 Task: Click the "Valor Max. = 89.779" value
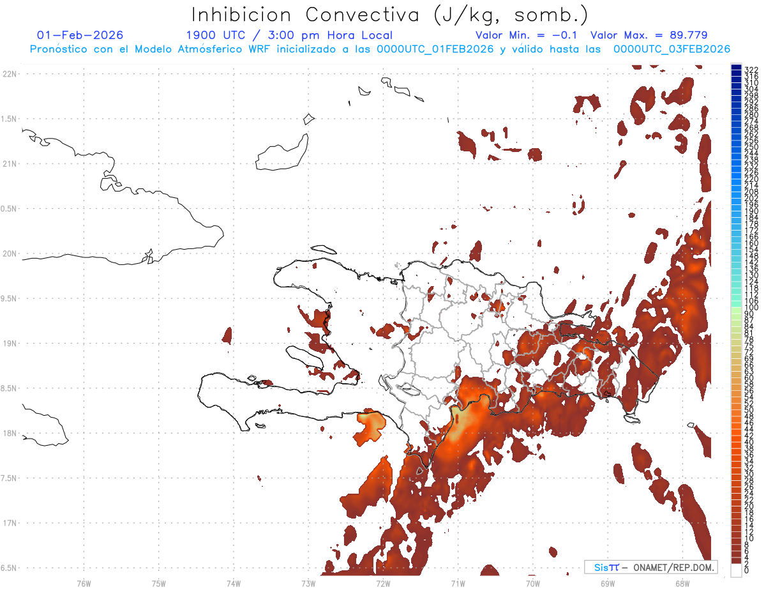[x=649, y=35]
